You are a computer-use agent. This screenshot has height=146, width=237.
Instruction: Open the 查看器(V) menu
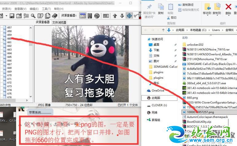coord(20,9)
